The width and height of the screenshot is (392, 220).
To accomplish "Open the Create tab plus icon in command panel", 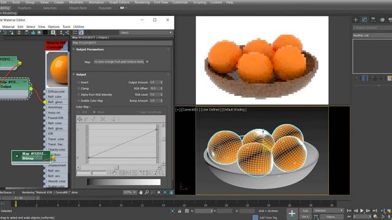I will pyautogui.click(x=355, y=20).
